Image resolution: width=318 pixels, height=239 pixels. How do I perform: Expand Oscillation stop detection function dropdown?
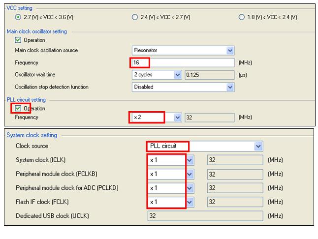[x=230, y=87]
